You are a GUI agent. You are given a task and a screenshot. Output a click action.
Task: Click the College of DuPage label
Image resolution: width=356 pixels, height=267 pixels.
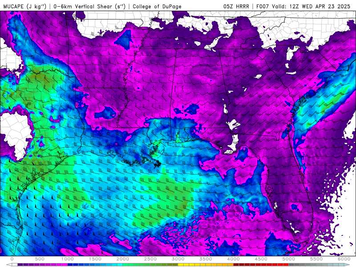coord(157,6)
